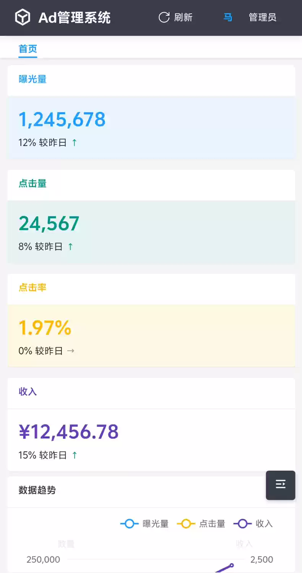Toggle the 曝光量 chart legend series

(145, 524)
